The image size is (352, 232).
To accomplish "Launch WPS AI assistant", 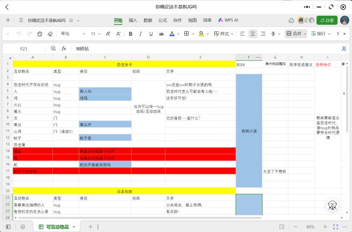I will coord(228,20).
